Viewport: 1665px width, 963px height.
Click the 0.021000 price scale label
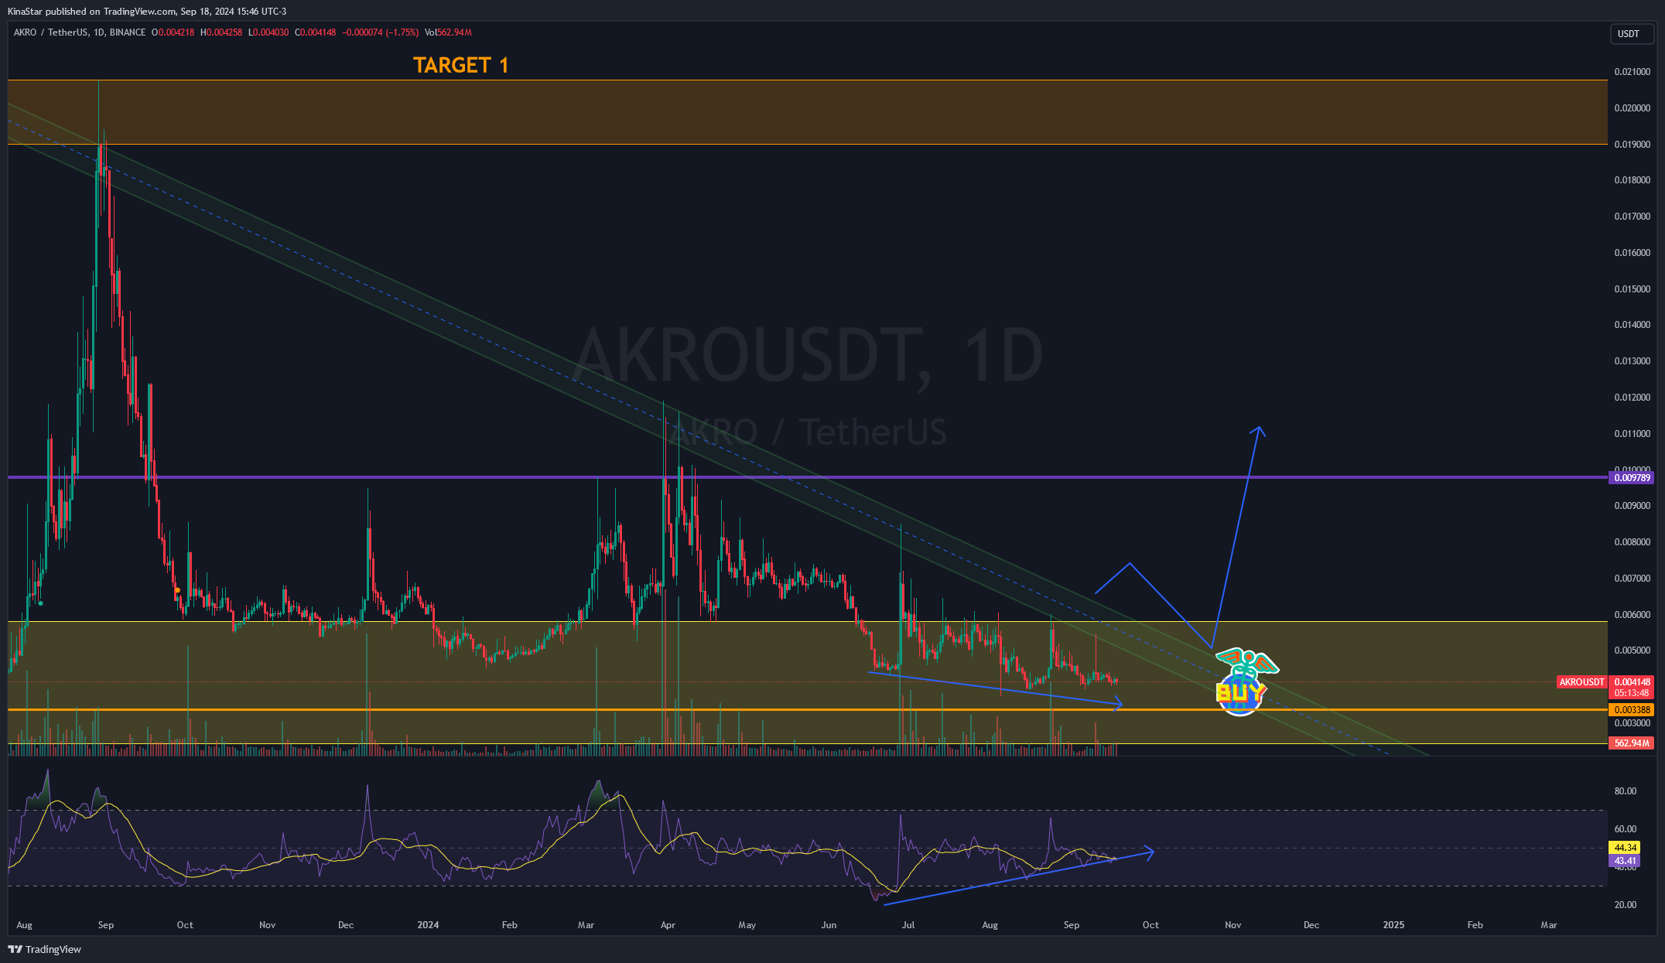pos(1632,72)
